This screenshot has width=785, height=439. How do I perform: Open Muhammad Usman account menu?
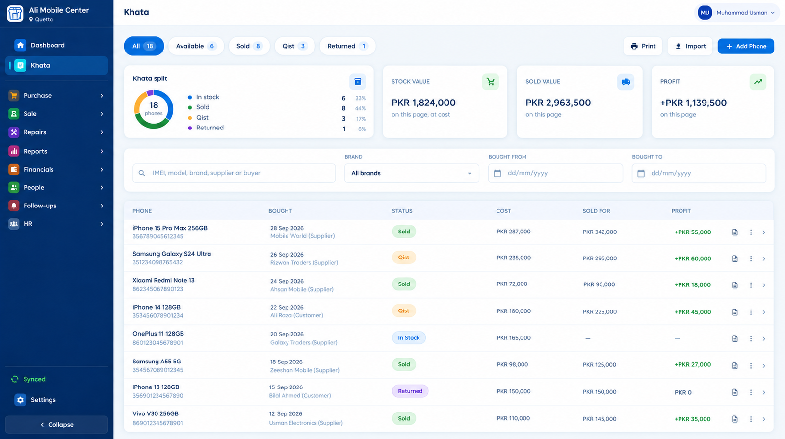[x=737, y=13]
